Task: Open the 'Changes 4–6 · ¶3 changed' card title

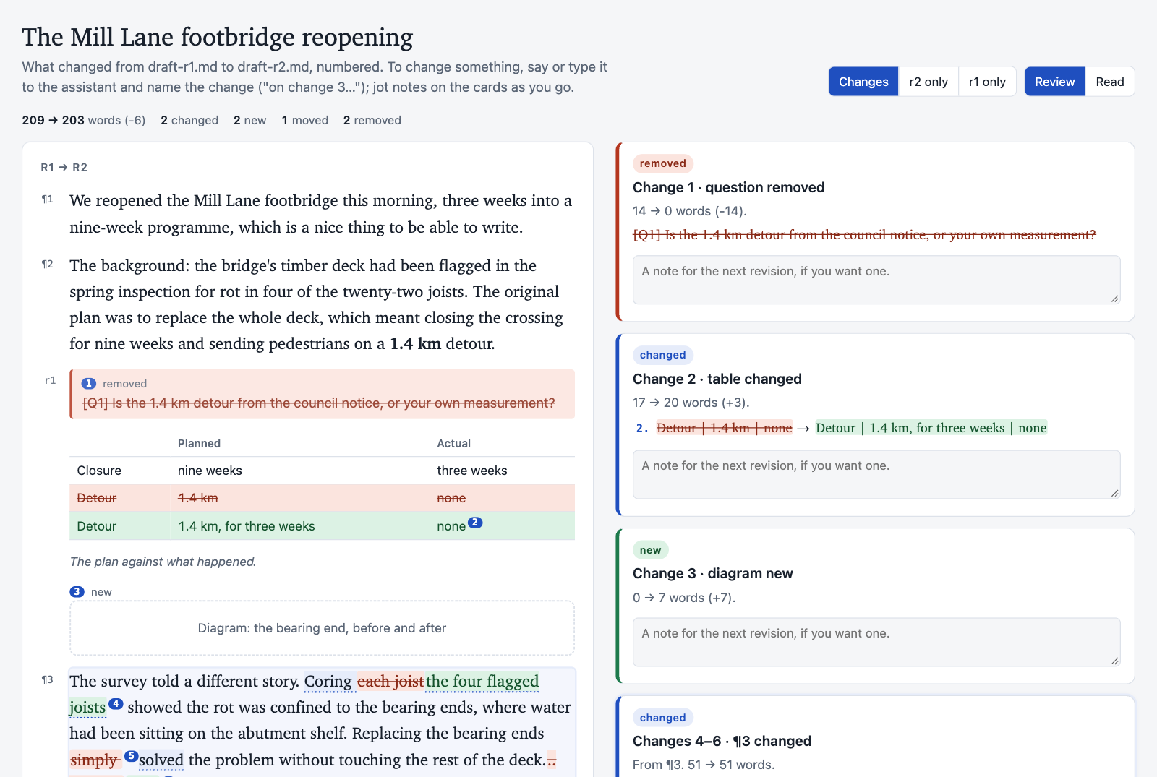Action: click(x=722, y=741)
